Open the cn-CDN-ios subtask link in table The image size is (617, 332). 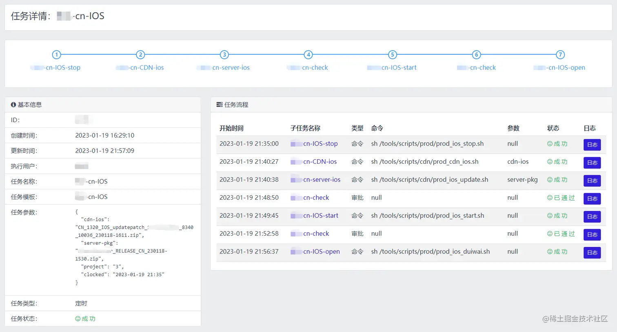(314, 162)
